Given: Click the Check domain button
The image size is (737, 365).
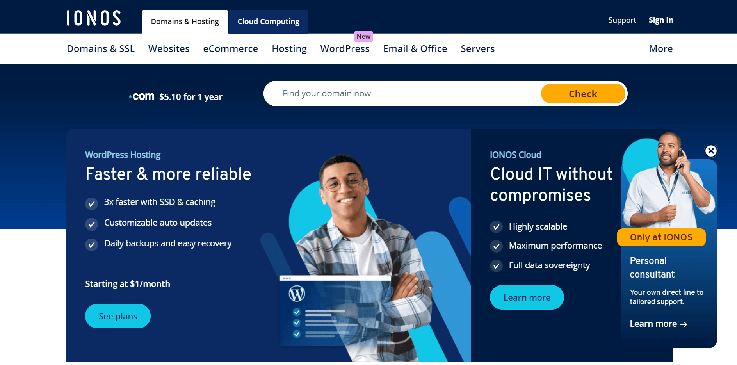Looking at the screenshot, I should 583,94.
